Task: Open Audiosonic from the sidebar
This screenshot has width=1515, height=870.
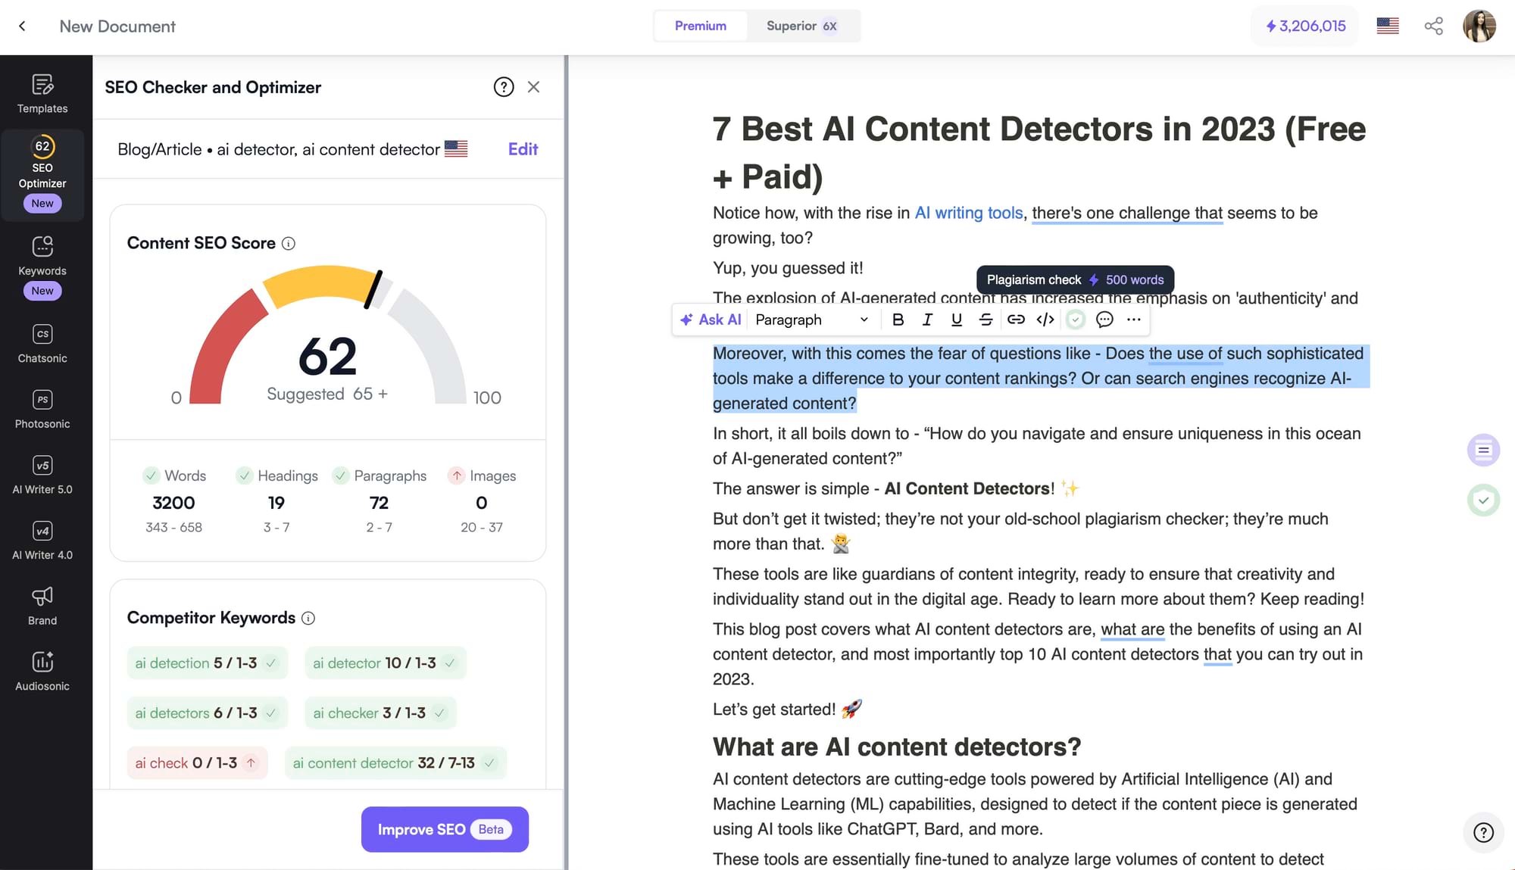Action: pos(42,671)
